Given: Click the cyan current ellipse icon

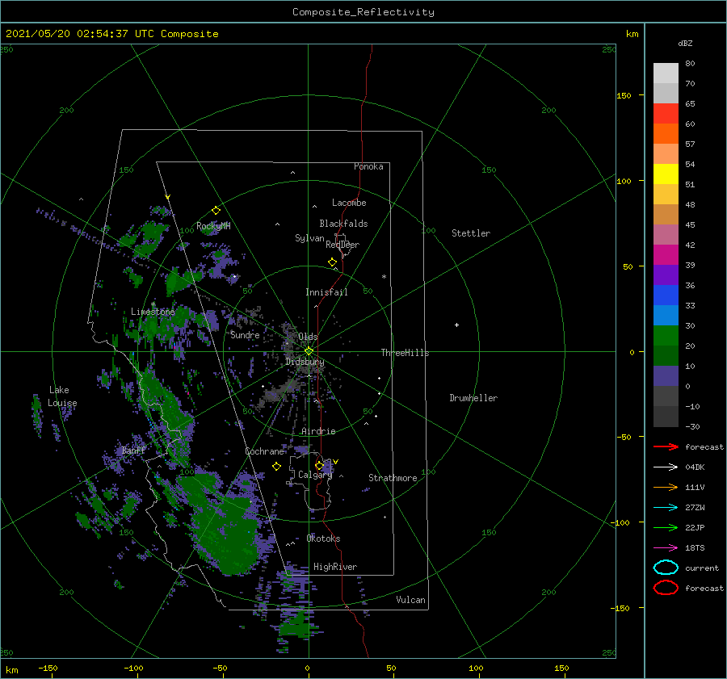Looking at the screenshot, I should [x=666, y=568].
